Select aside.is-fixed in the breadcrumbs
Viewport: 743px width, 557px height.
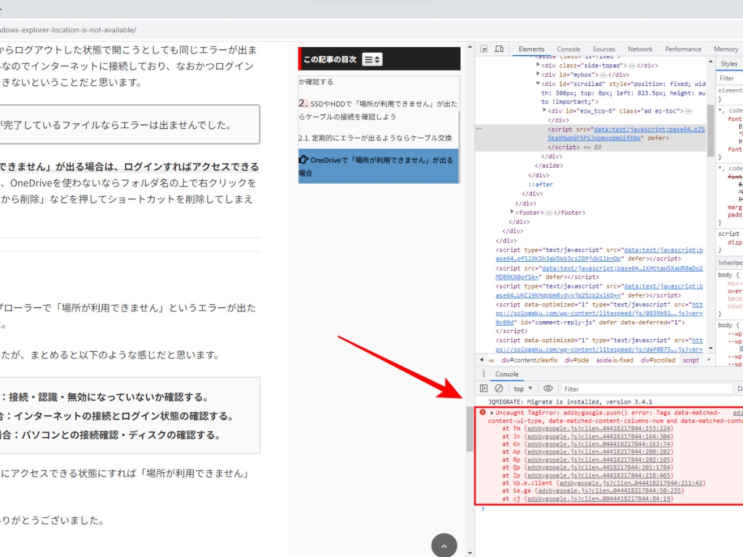point(615,360)
